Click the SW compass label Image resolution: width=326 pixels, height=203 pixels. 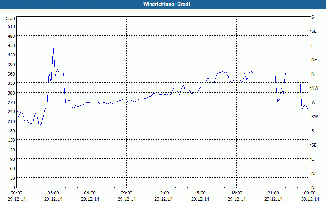(315, 117)
